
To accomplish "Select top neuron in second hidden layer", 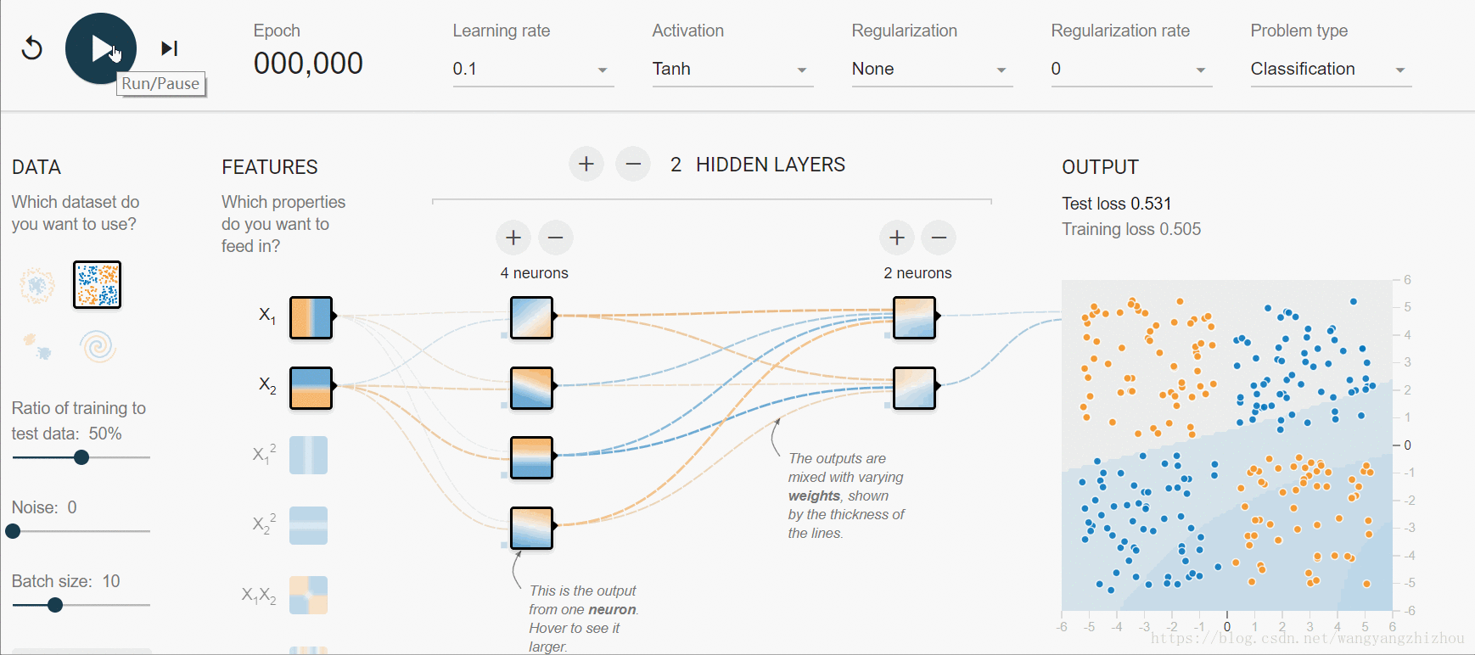I will coord(915,317).
